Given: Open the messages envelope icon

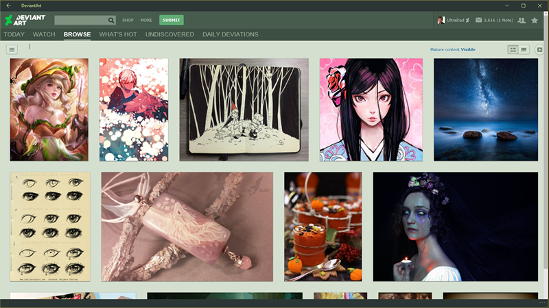Looking at the screenshot, I should 478,21.
